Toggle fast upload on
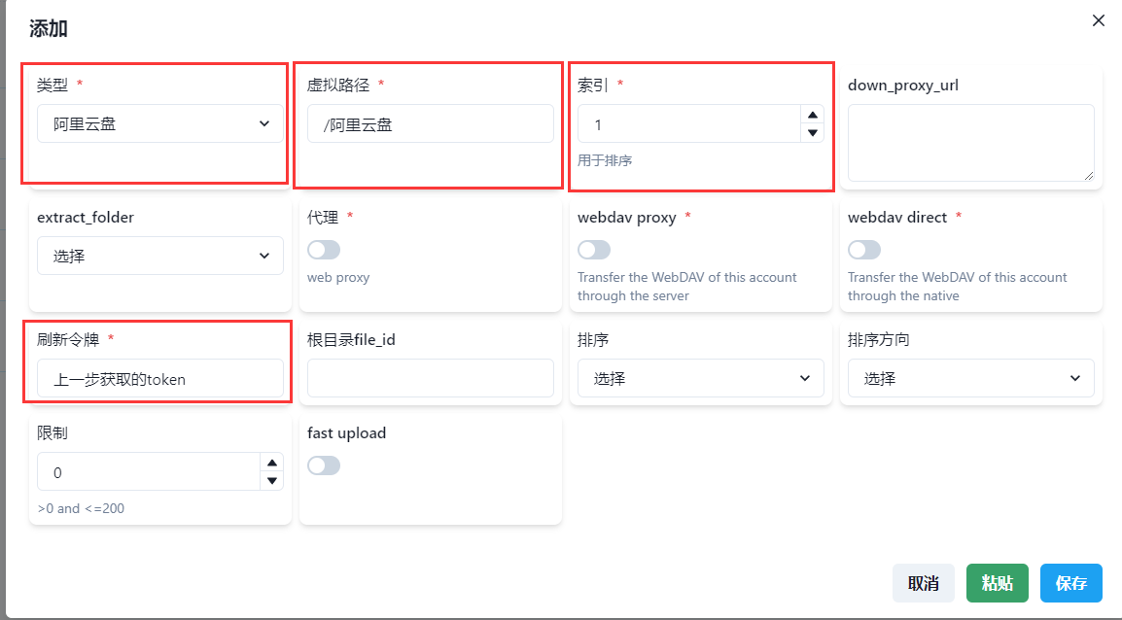Screen dimensions: 1122x620 324,465
